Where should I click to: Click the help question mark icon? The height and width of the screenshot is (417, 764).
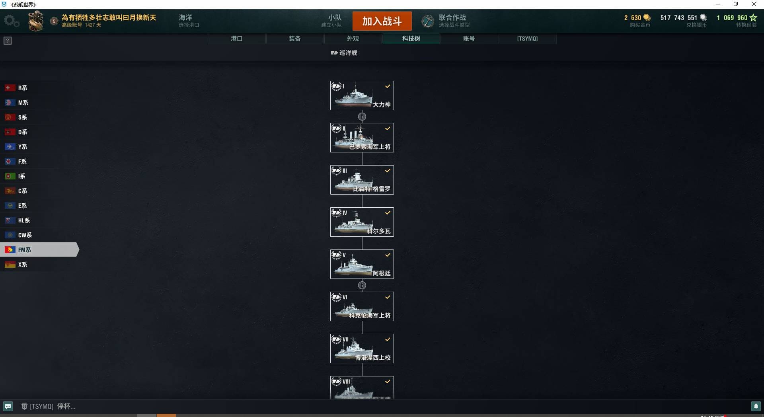click(8, 41)
